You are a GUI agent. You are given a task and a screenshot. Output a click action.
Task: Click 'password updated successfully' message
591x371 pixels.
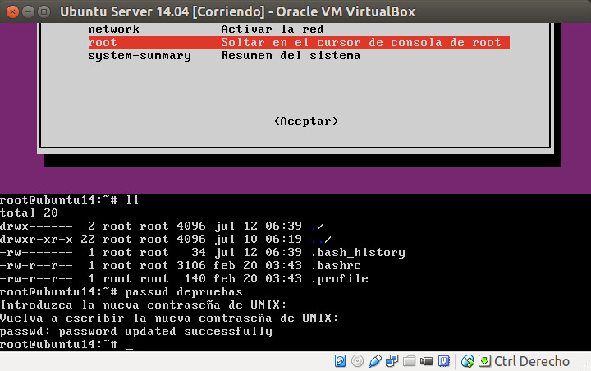(x=165, y=332)
